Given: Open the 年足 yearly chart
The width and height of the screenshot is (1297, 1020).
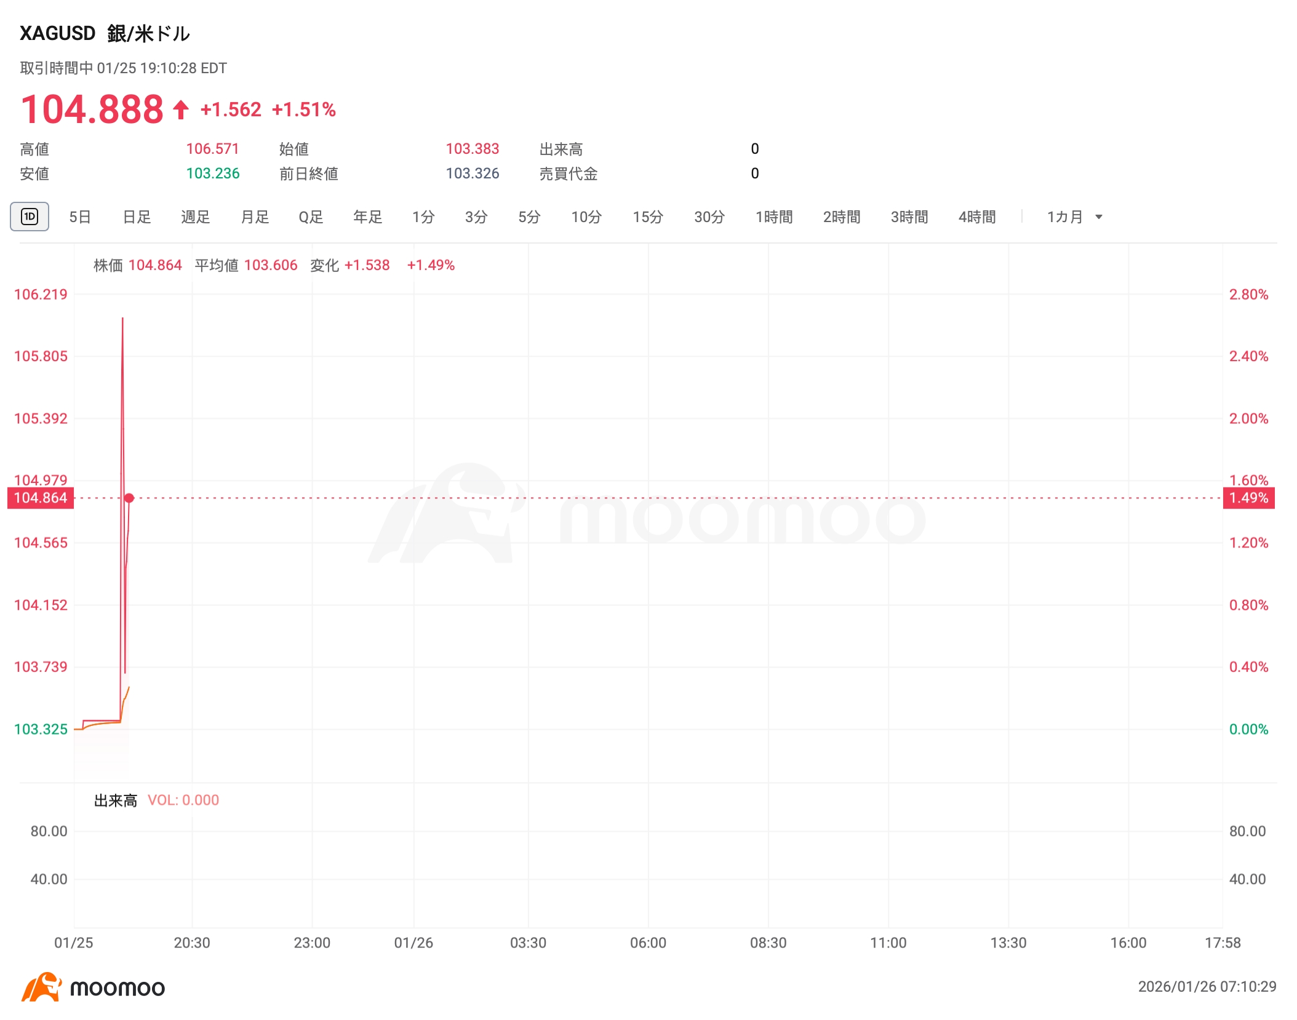Looking at the screenshot, I should pos(367,217).
